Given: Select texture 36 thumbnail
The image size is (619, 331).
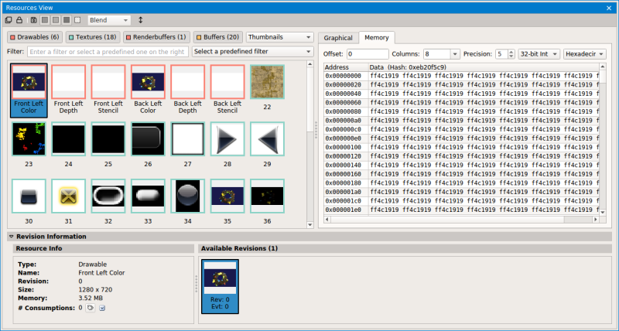Looking at the screenshot, I should (x=267, y=202).
